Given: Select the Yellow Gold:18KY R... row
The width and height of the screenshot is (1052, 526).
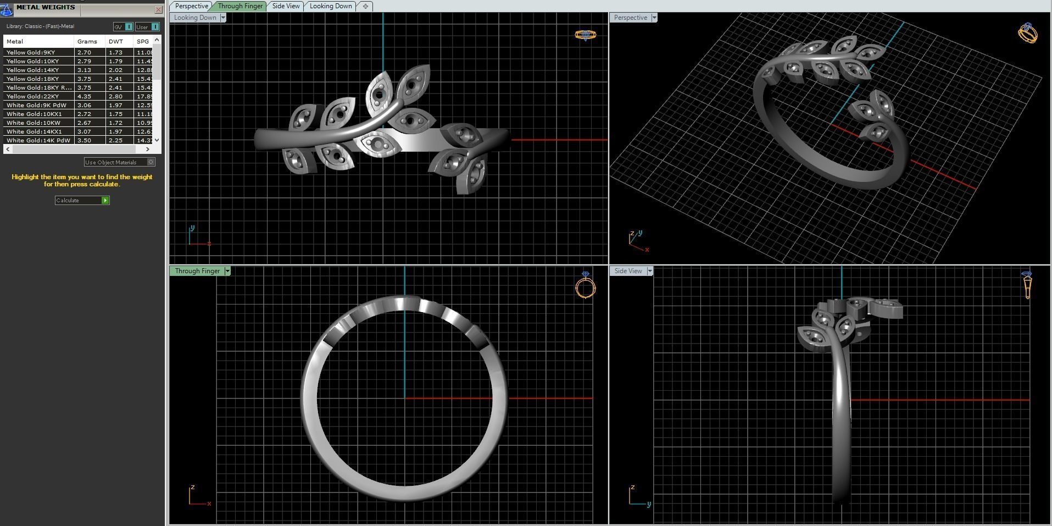Looking at the screenshot, I should pos(79,87).
